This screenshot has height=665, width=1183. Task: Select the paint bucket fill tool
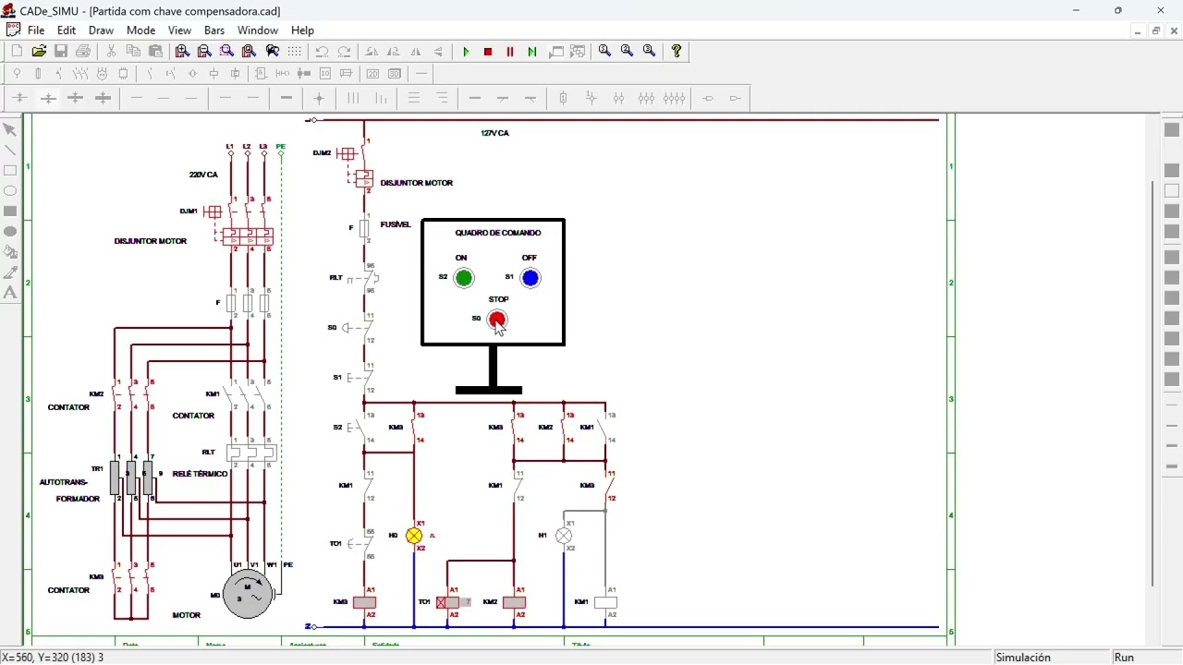click(x=10, y=252)
